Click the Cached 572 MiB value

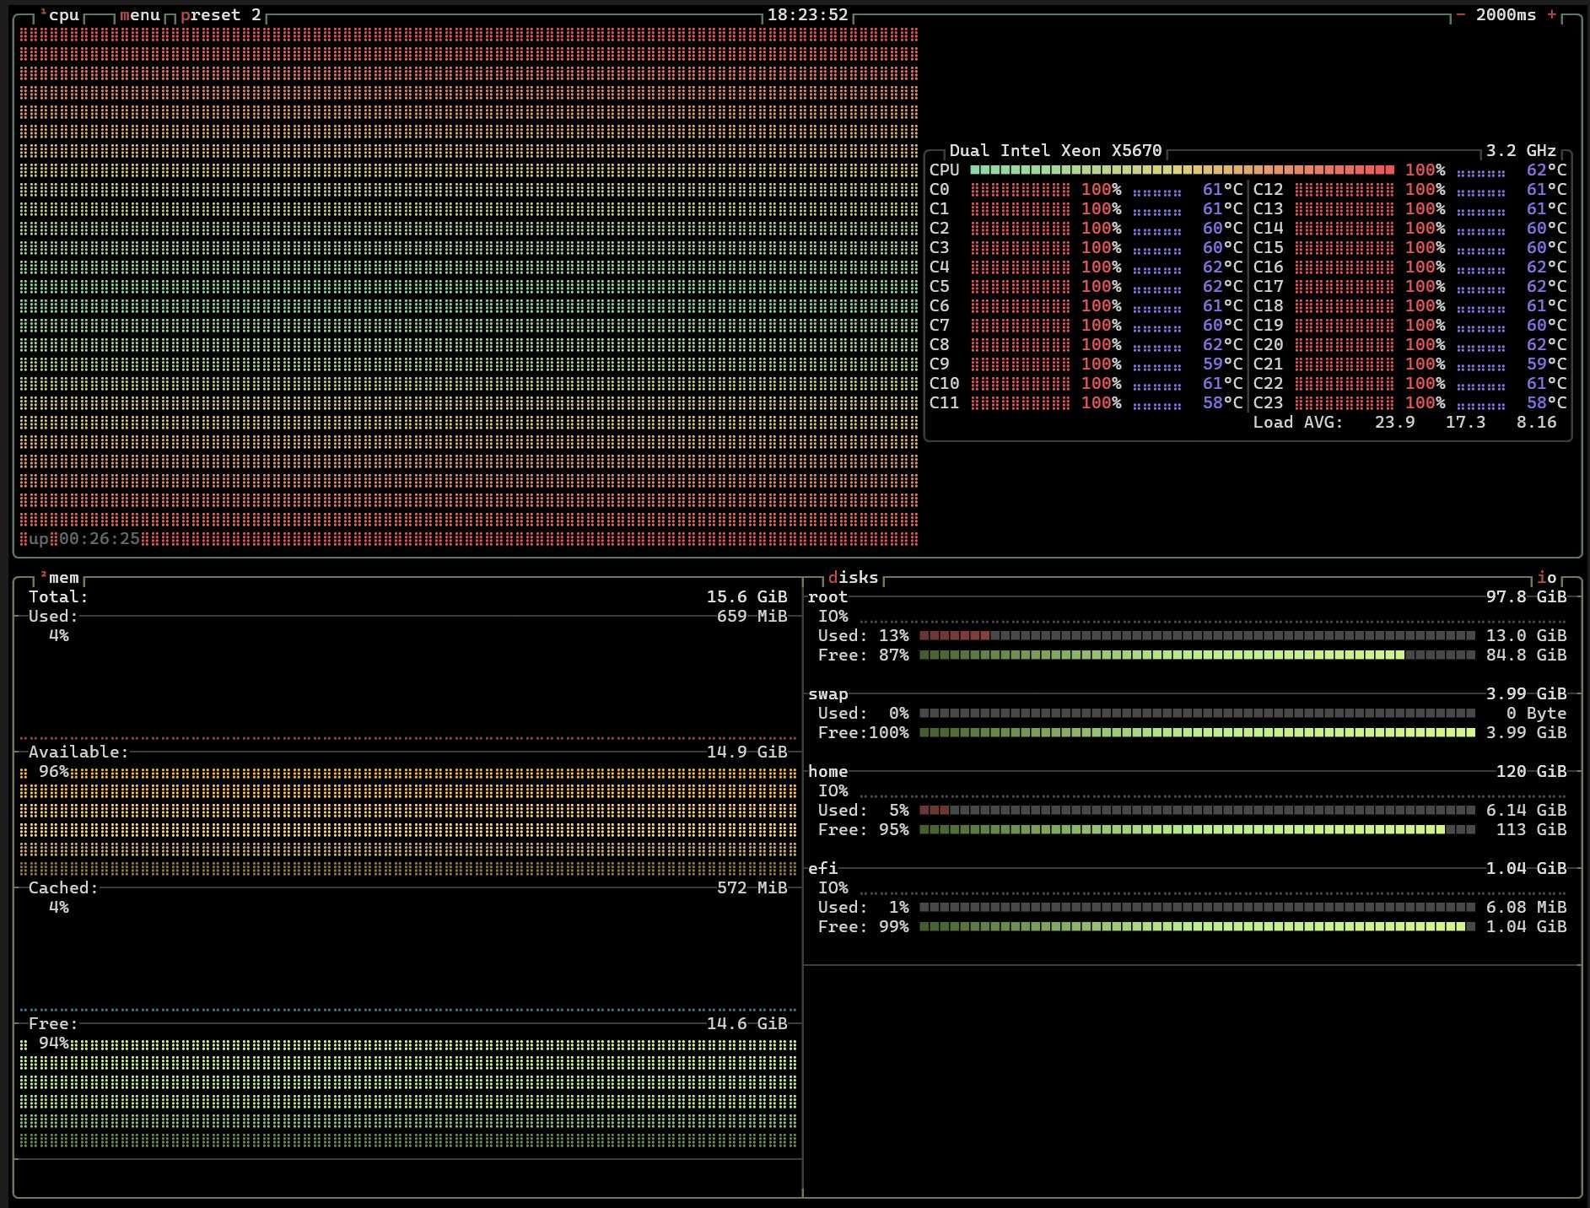click(x=752, y=887)
